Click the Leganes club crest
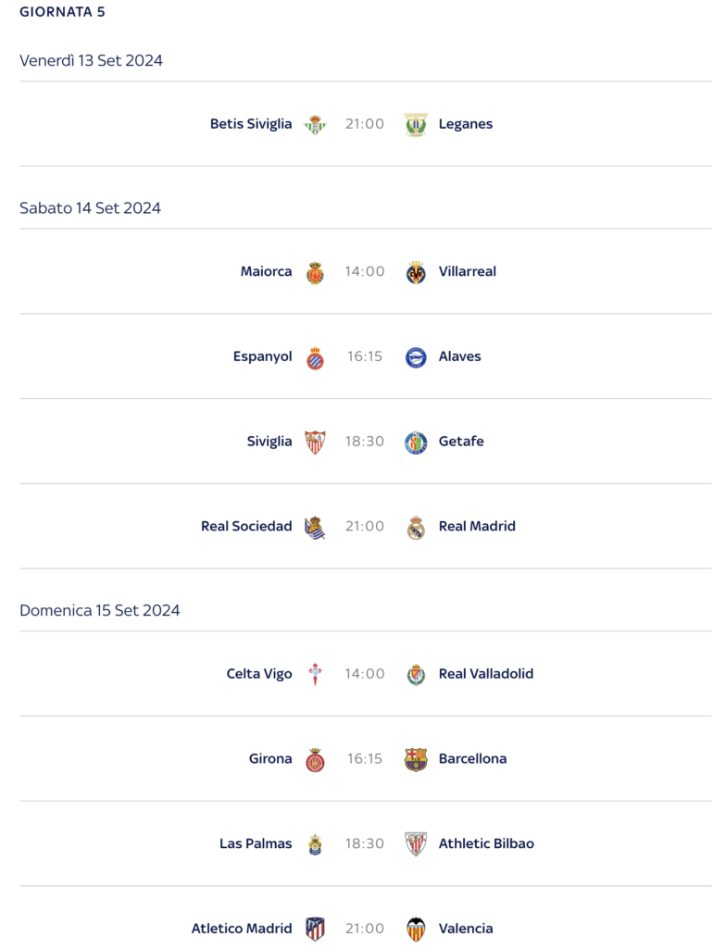 [x=416, y=125]
